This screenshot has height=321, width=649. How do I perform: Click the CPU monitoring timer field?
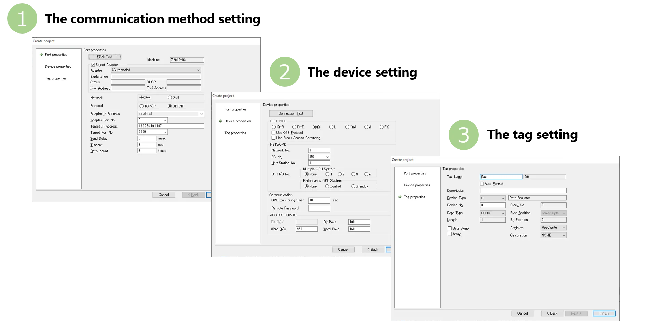(x=319, y=200)
